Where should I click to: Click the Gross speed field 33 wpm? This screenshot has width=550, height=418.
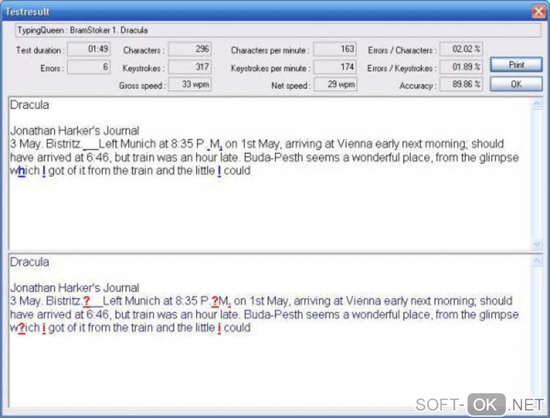coord(190,84)
